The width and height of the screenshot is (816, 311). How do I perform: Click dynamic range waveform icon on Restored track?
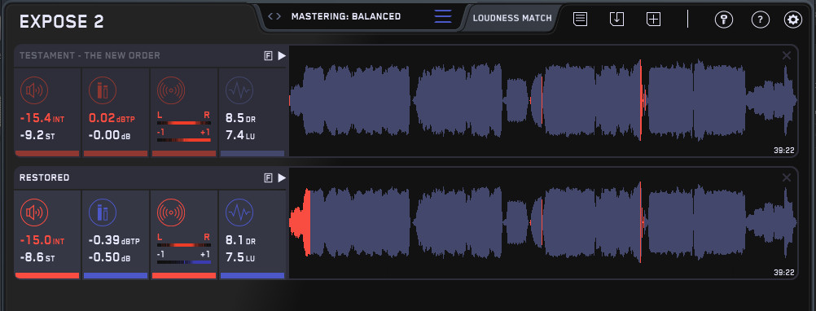pos(239,212)
